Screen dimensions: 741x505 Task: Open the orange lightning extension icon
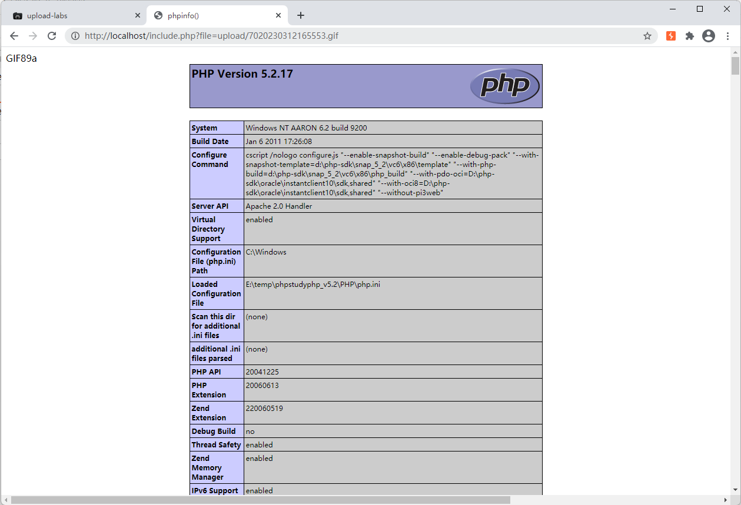point(671,36)
